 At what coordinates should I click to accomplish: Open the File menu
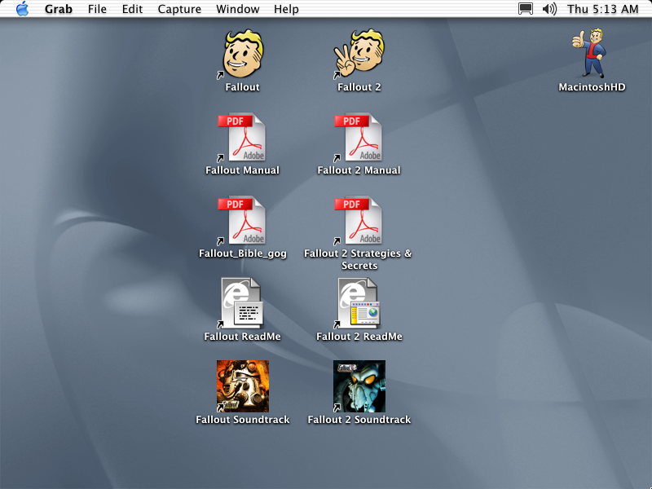coord(97,9)
